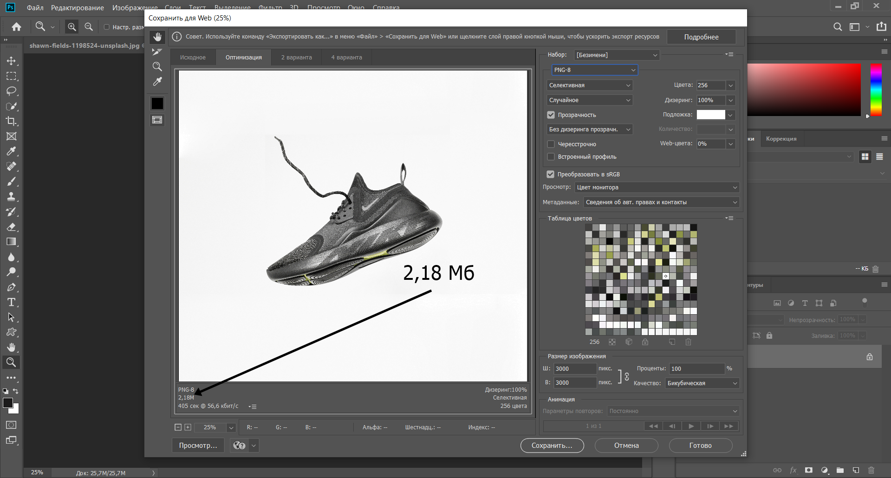This screenshot has width=891, height=478.
Task: Toggle slices visibility icon in dialog
Action: coord(157,120)
